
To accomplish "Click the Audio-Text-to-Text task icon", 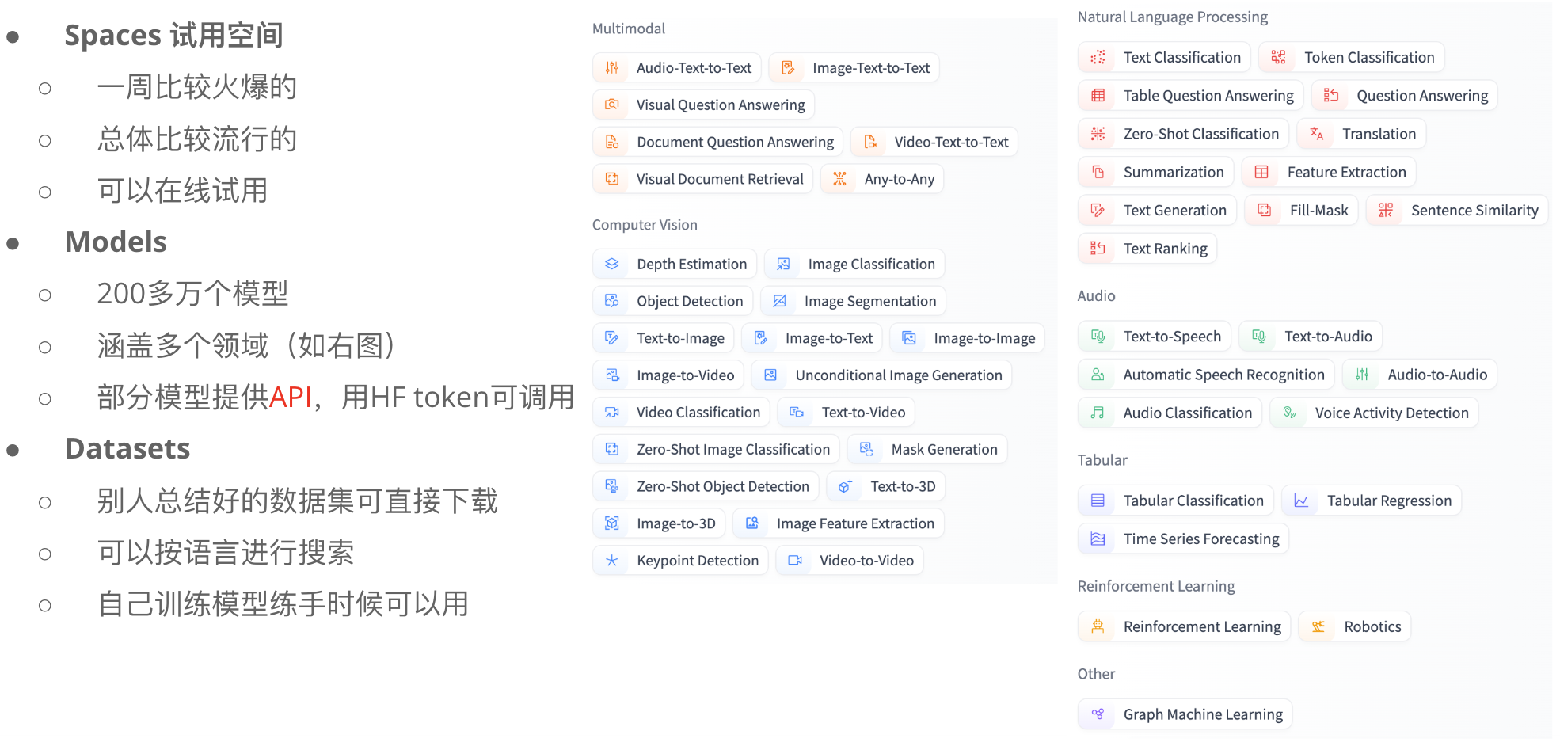I will pos(612,68).
